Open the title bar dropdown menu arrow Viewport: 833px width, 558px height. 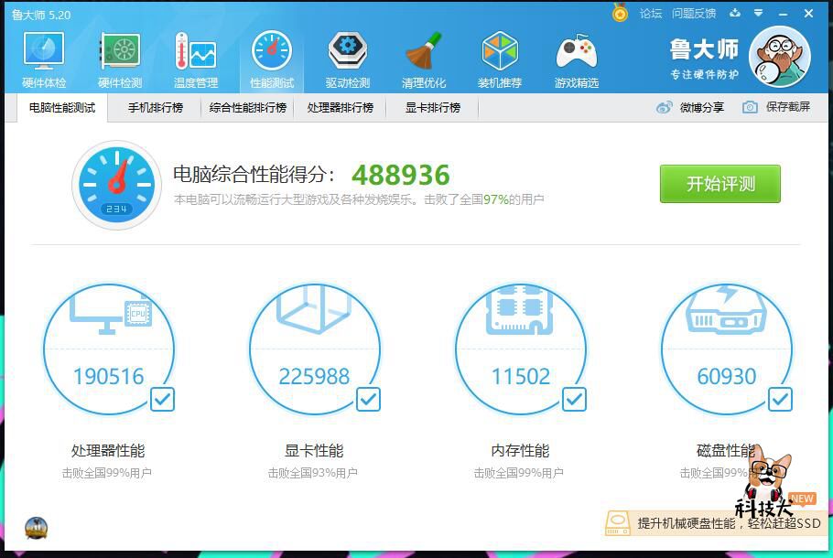click(x=758, y=13)
